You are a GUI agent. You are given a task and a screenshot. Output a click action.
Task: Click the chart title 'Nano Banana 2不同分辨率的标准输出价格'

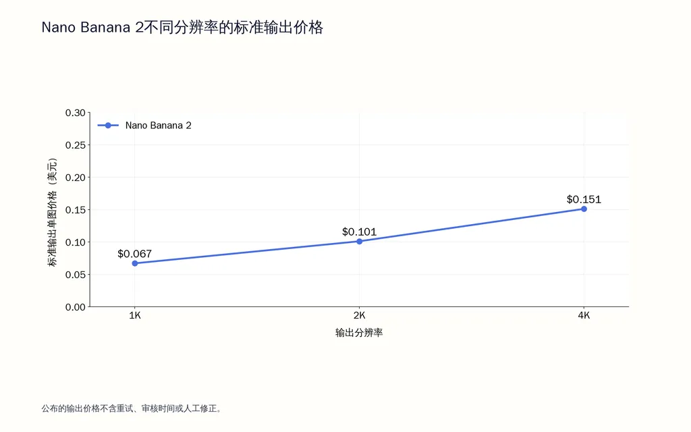(182, 27)
